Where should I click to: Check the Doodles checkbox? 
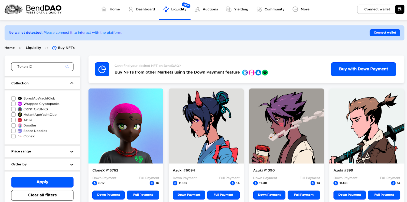click(x=13, y=125)
